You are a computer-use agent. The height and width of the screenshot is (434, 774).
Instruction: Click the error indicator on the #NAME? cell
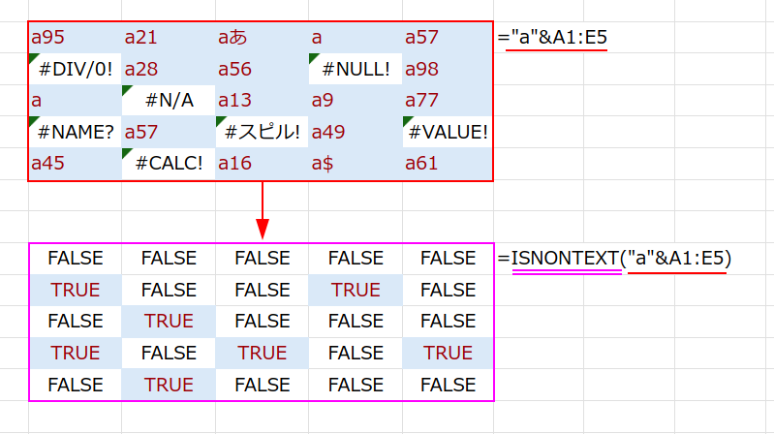tap(34, 121)
